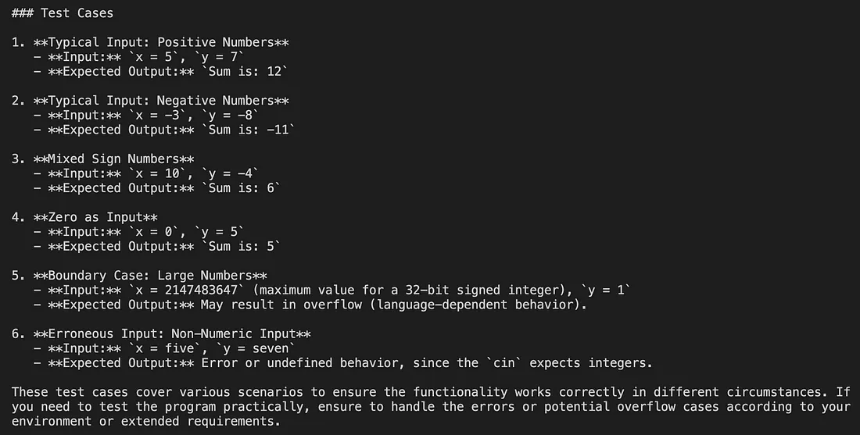The width and height of the screenshot is (860, 435).
Task: Click the Typical Input: Positive Numbers title
Action: pyautogui.click(x=161, y=42)
